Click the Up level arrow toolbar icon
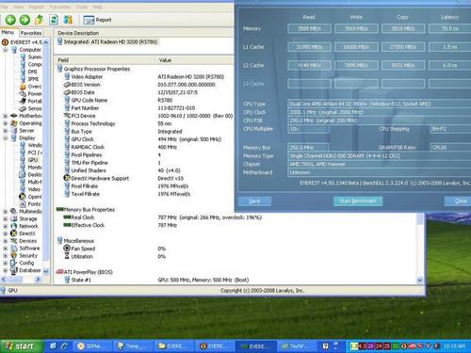 pyautogui.click(x=39, y=20)
